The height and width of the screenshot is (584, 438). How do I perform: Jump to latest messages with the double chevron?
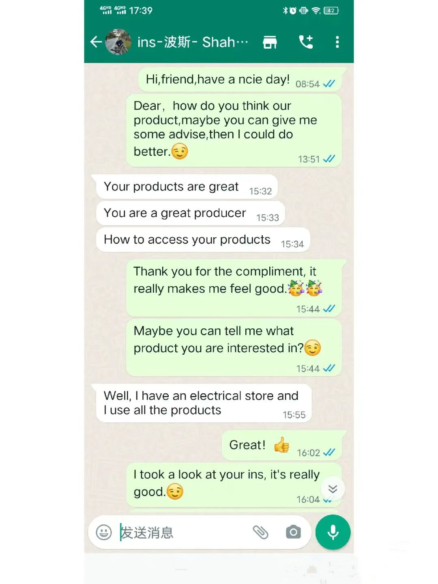333,489
